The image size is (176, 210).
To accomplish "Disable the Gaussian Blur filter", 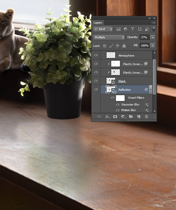I will click(118, 105).
